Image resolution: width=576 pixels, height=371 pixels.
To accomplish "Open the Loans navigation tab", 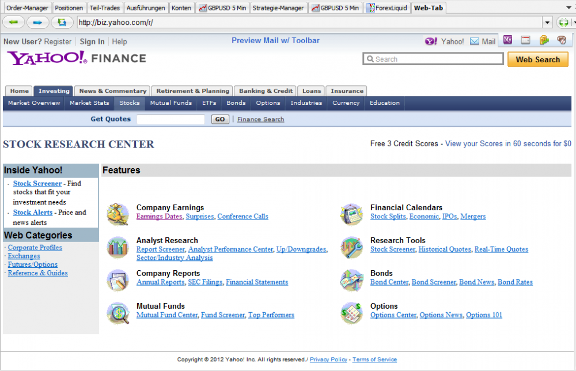I will coord(312,90).
